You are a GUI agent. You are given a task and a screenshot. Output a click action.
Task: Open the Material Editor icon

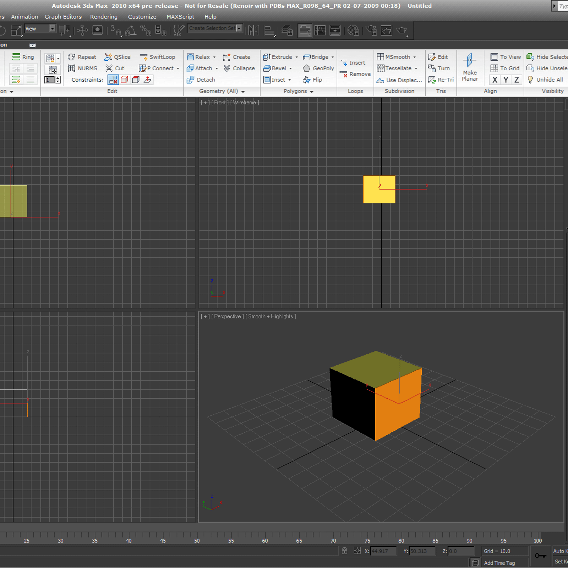353,30
